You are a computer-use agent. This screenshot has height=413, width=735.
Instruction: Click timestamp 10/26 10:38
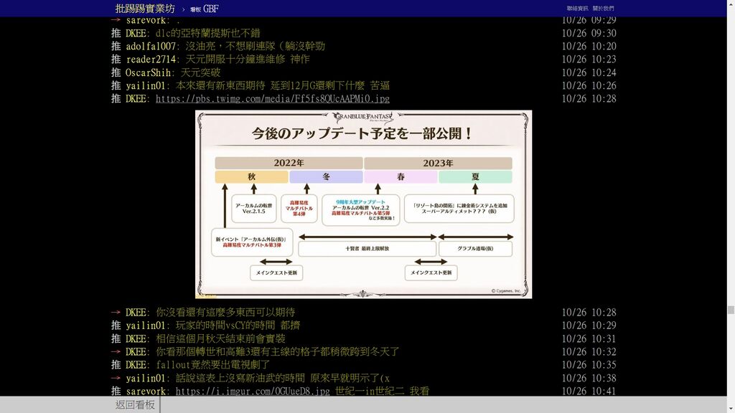(589, 378)
